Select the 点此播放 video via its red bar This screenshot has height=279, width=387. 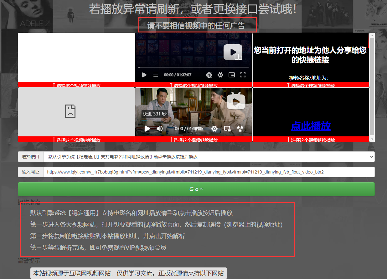coord(311,139)
